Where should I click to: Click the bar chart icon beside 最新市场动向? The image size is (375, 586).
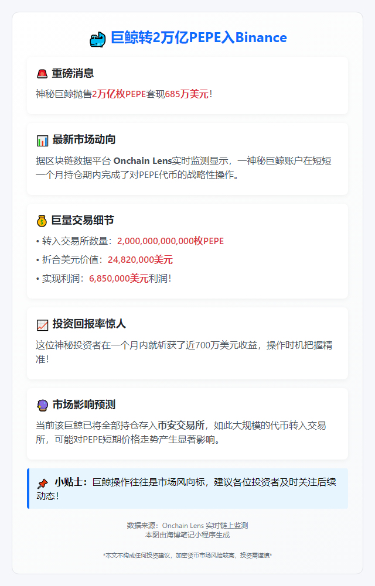[42, 140]
